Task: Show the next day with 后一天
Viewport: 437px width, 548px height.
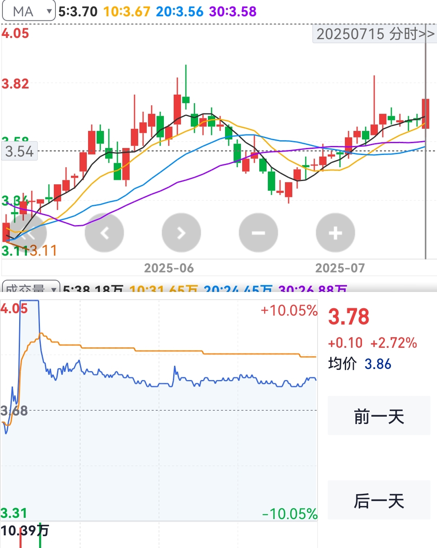Action: 379,500
